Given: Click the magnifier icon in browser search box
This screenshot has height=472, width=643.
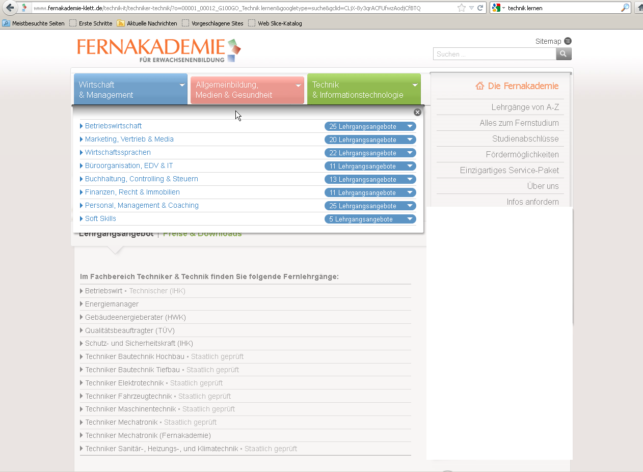Looking at the screenshot, I should pyautogui.click(x=625, y=8).
